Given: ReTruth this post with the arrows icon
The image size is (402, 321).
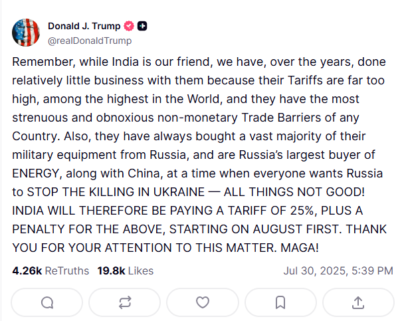Looking at the screenshot, I should pyautogui.click(x=125, y=302).
